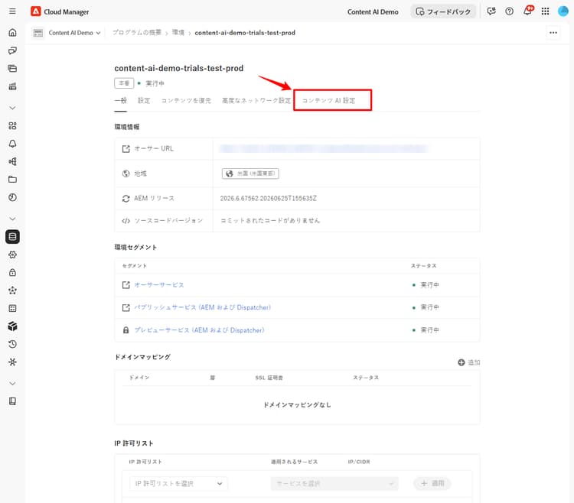This screenshot has height=503, width=574.
Task: Open the checklist panel sidebar icon
Action: point(12,308)
